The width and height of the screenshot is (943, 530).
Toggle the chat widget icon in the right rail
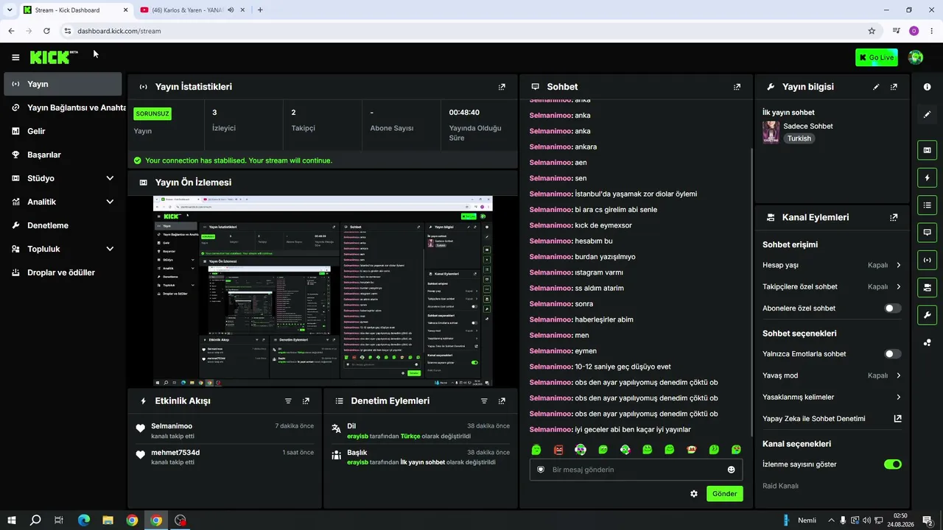(x=927, y=232)
